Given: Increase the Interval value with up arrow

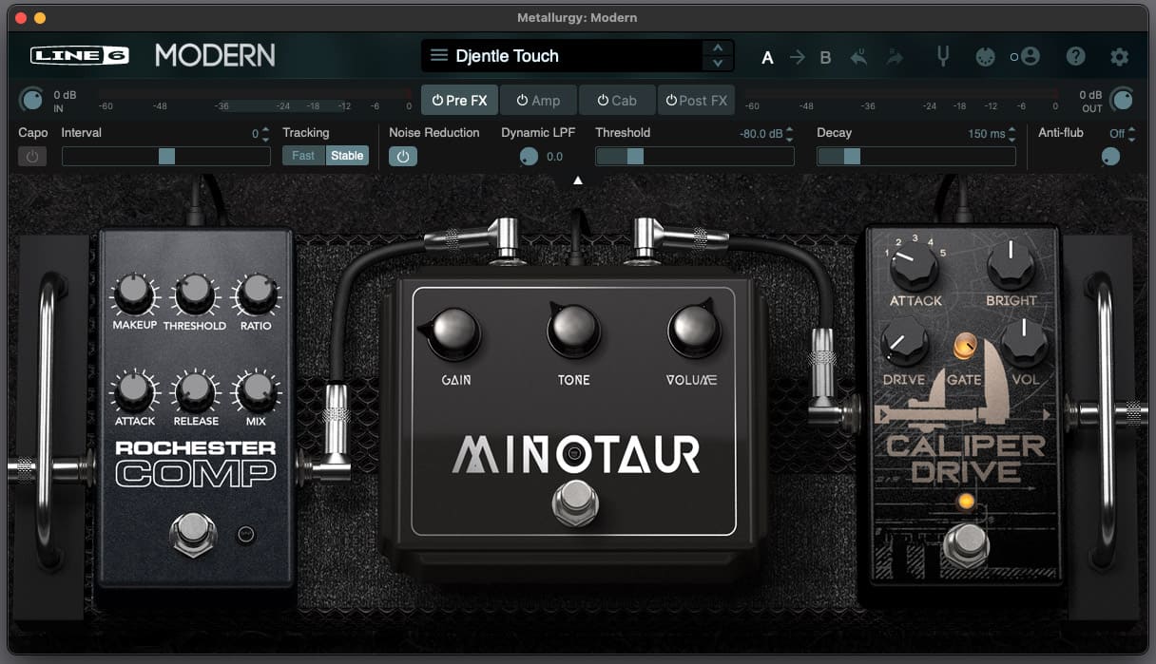Looking at the screenshot, I should pyautogui.click(x=267, y=129).
